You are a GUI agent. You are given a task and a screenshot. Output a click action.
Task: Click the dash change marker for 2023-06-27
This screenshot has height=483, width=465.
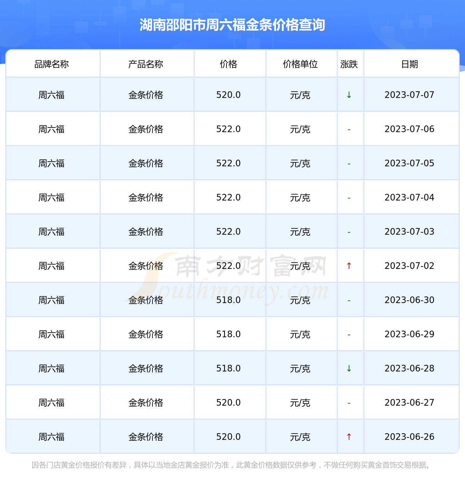tap(349, 403)
